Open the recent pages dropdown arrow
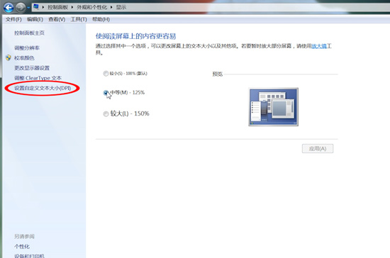 pos(28,8)
